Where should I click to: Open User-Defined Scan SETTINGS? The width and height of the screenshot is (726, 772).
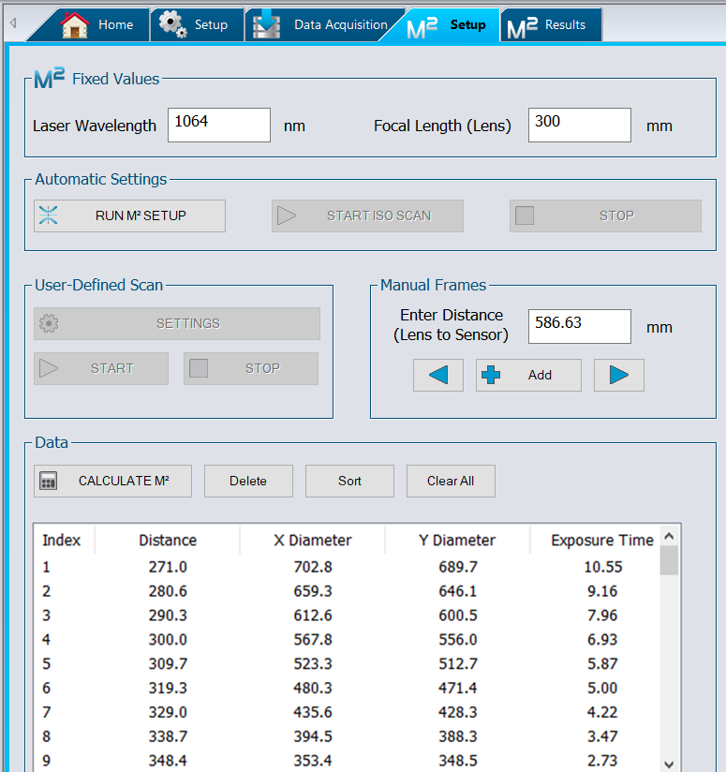(x=177, y=323)
